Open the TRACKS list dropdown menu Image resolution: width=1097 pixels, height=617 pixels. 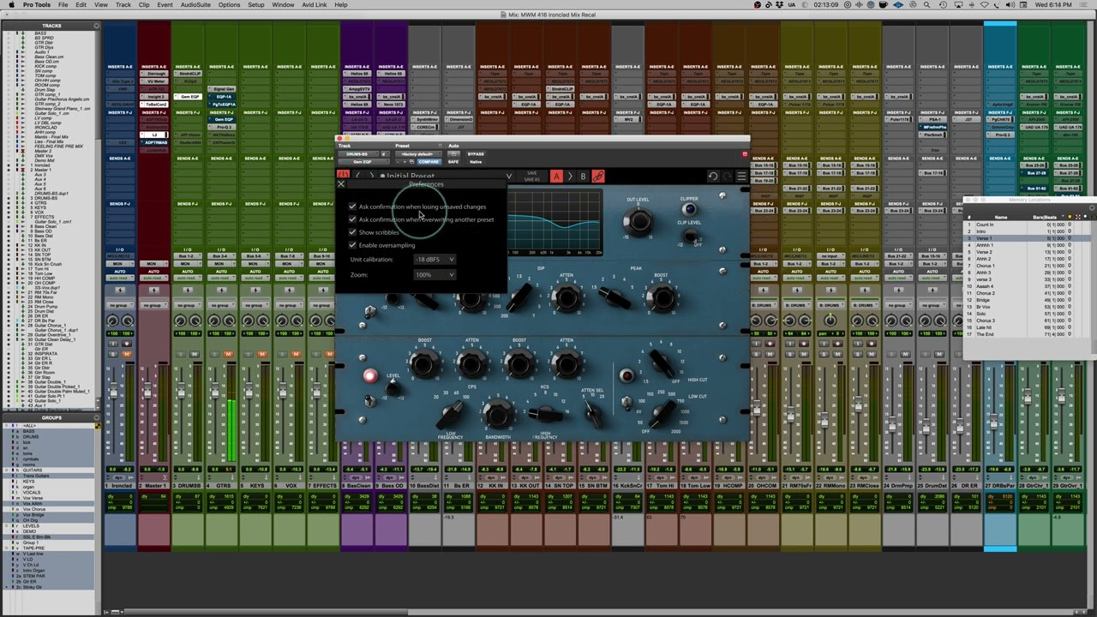coord(97,26)
